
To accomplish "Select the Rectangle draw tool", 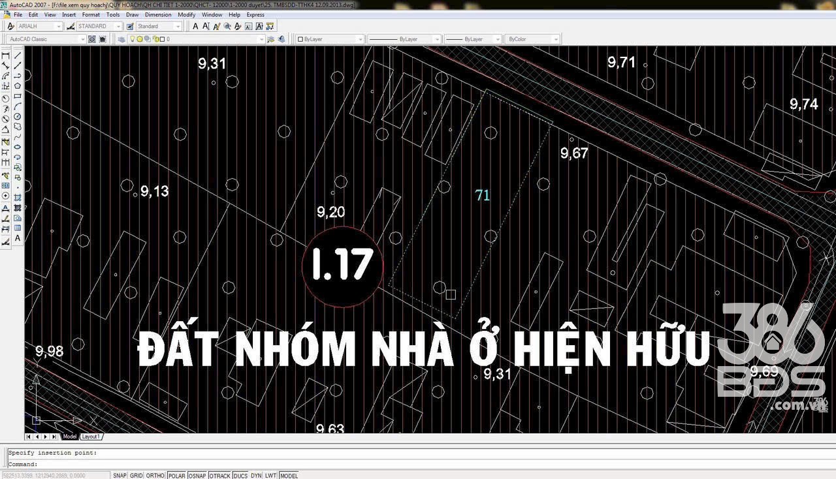I will (x=18, y=96).
